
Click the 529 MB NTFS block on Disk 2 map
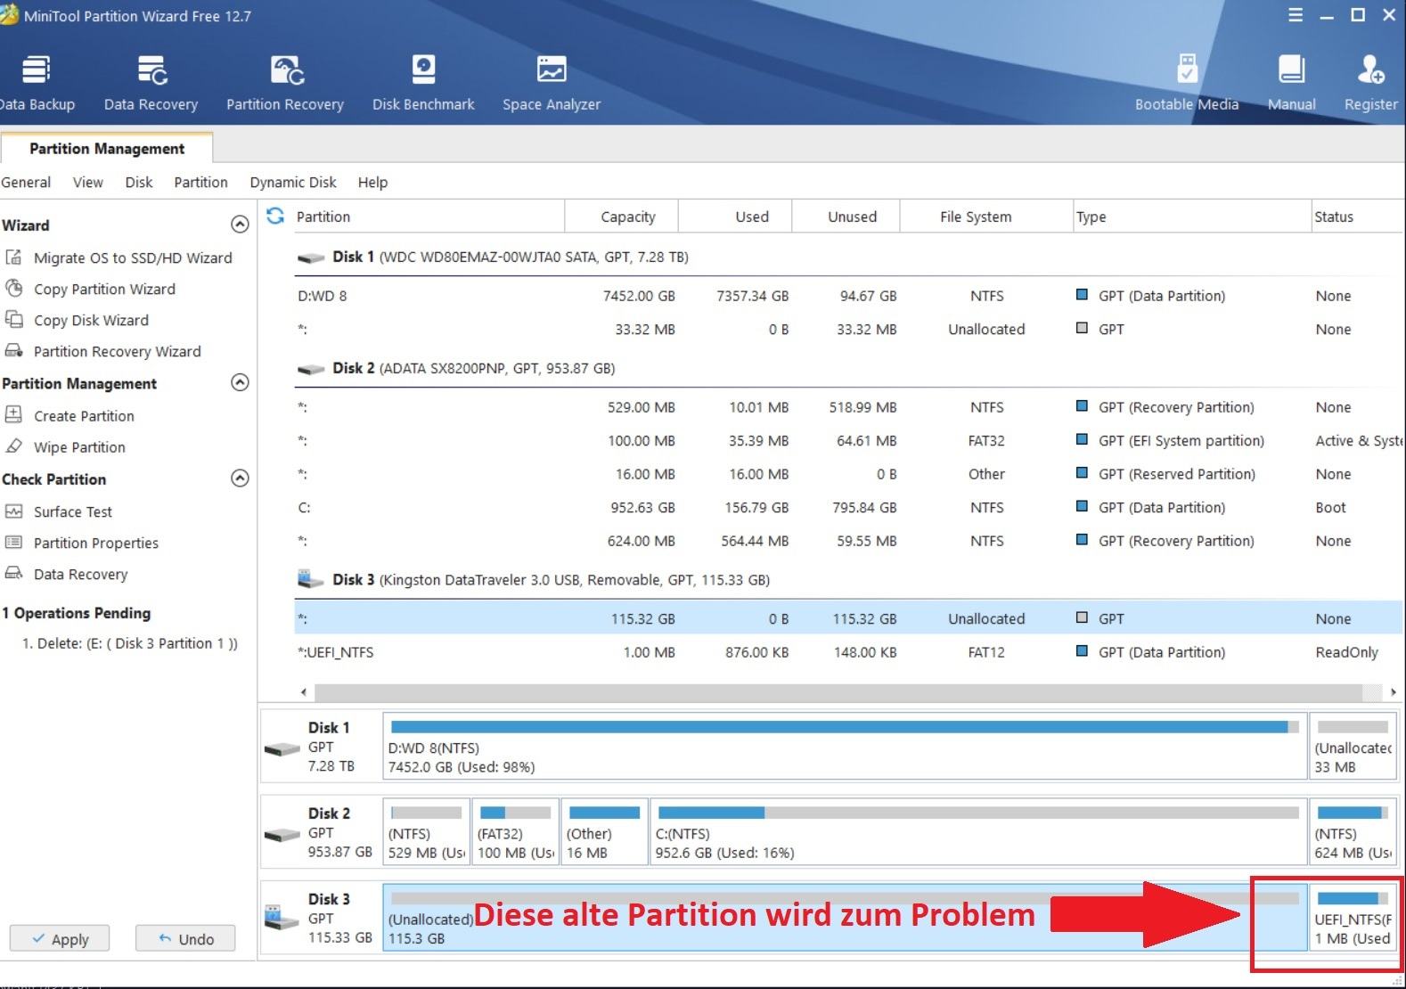tap(426, 831)
